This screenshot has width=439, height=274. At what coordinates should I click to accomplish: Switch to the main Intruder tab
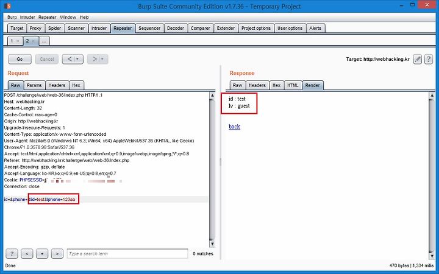click(99, 28)
